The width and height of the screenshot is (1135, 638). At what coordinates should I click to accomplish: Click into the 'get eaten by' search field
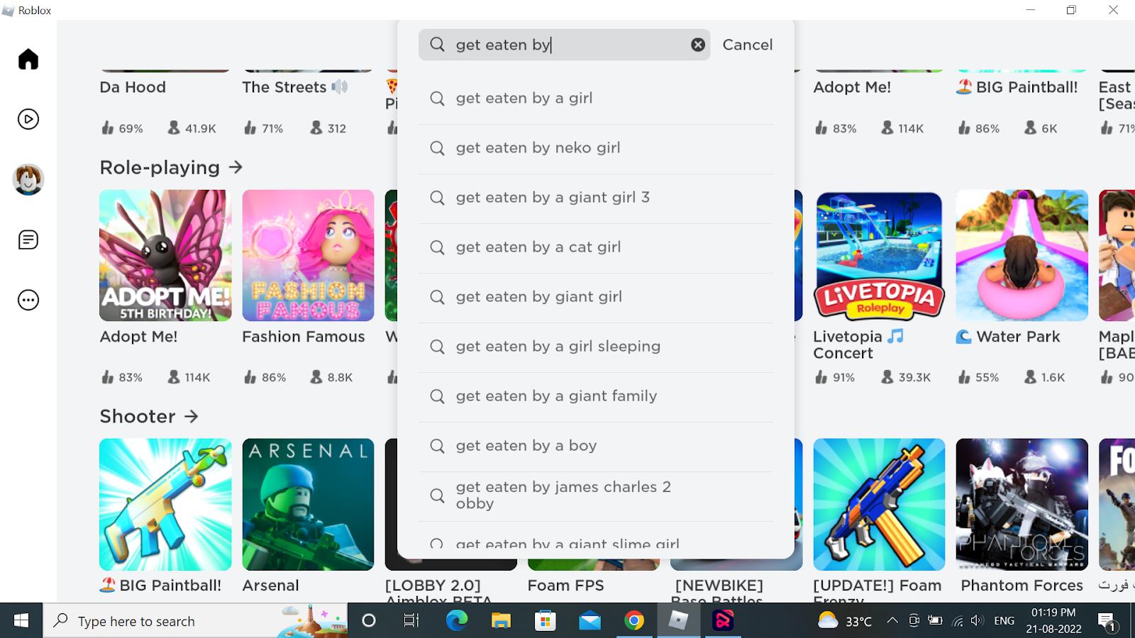click(x=564, y=45)
